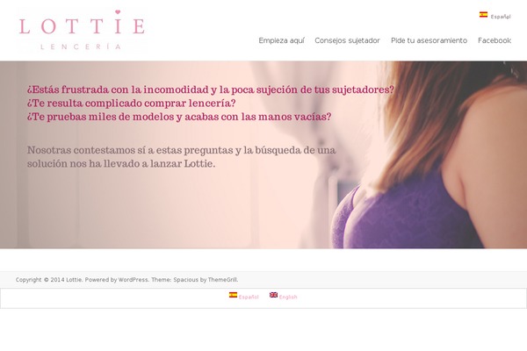Click the UK flag icon in the footer
The height and width of the screenshot is (351, 527).
pos(273,295)
